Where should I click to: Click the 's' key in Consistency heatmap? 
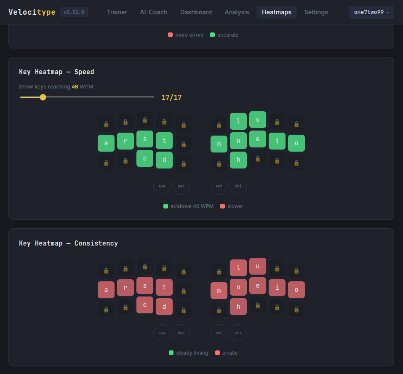click(x=145, y=286)
